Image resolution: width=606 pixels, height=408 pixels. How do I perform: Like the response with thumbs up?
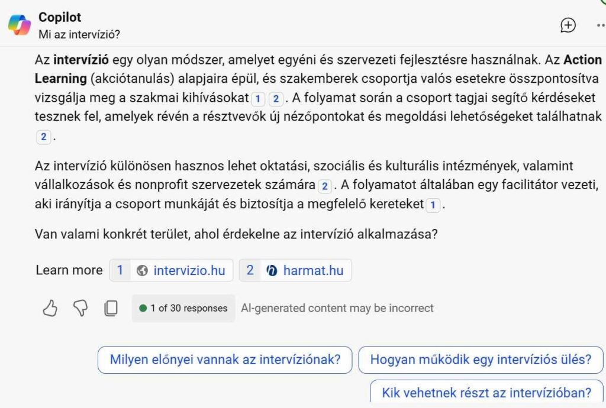click(50, 308)
